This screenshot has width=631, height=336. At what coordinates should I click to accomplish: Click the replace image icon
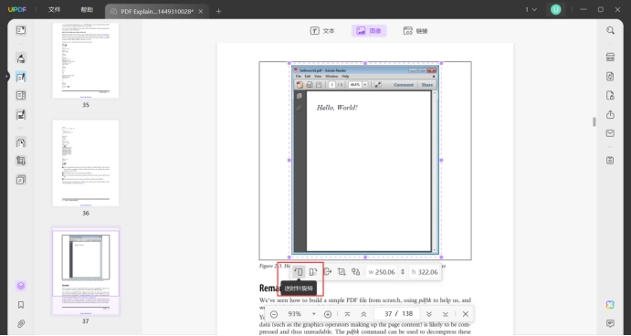355,272
